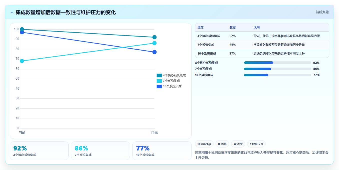The width and height of the screenshot is (339, 170).
Task: Click the 86% value beside the progress bar
Action: click(x=316, y=69)
